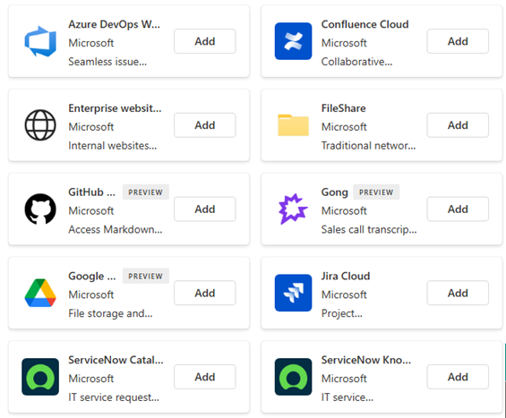The width and height of the screenshot is (506, 418).
Task: Open the 'GitHub ...' title
Action: pyautogui.click(x=91, y=192)
